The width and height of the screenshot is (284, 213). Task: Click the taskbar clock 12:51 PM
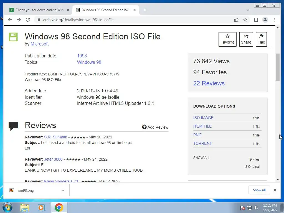[x=270, y=206]
